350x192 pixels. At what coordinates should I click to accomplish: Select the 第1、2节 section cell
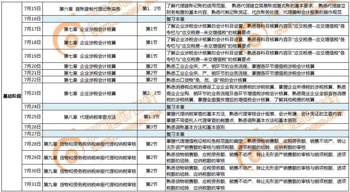pyautogui.click(x=151, y=9)
